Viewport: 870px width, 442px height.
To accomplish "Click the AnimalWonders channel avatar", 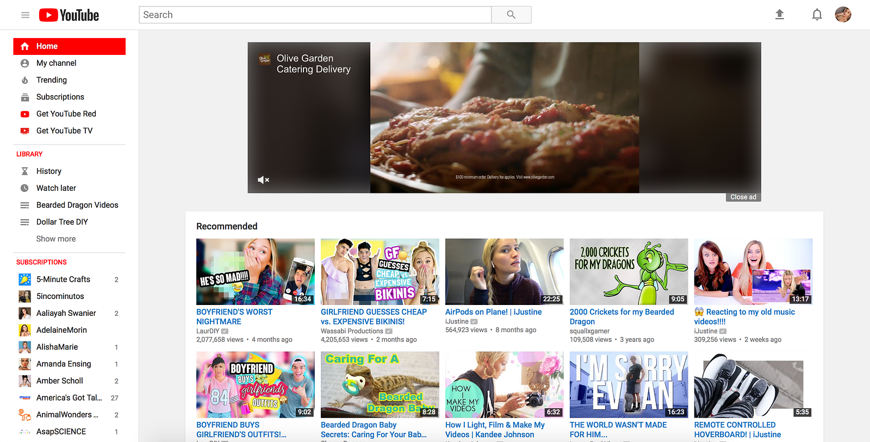I will tap(24, 414).
